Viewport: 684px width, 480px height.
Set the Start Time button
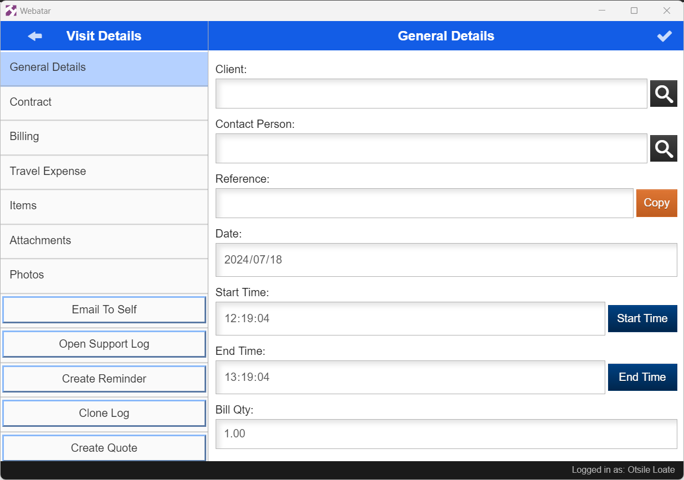[x=642, y=318]
